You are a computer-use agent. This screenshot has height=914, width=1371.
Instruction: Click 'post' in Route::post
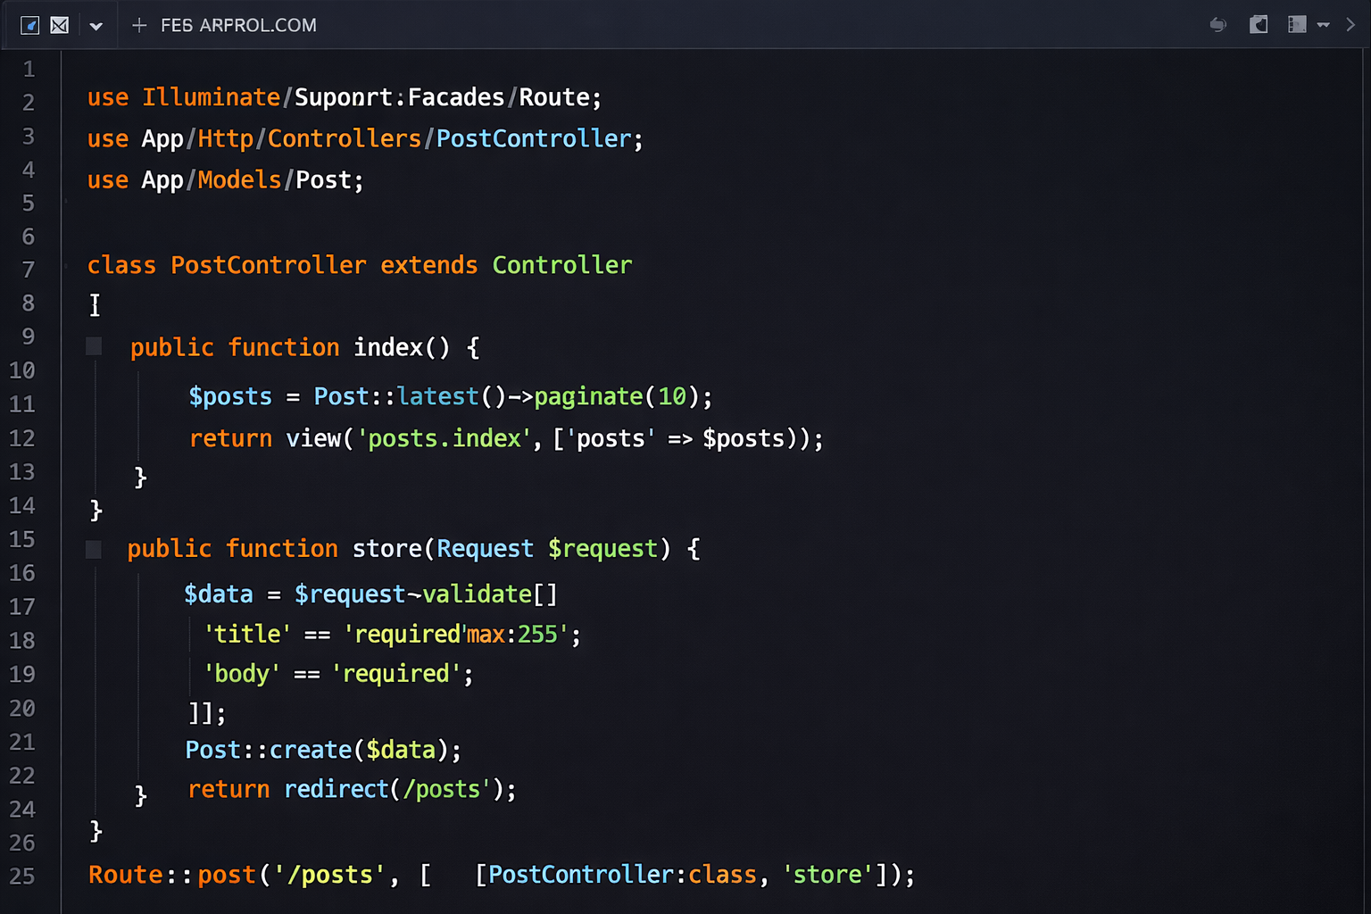pos(227,875)
